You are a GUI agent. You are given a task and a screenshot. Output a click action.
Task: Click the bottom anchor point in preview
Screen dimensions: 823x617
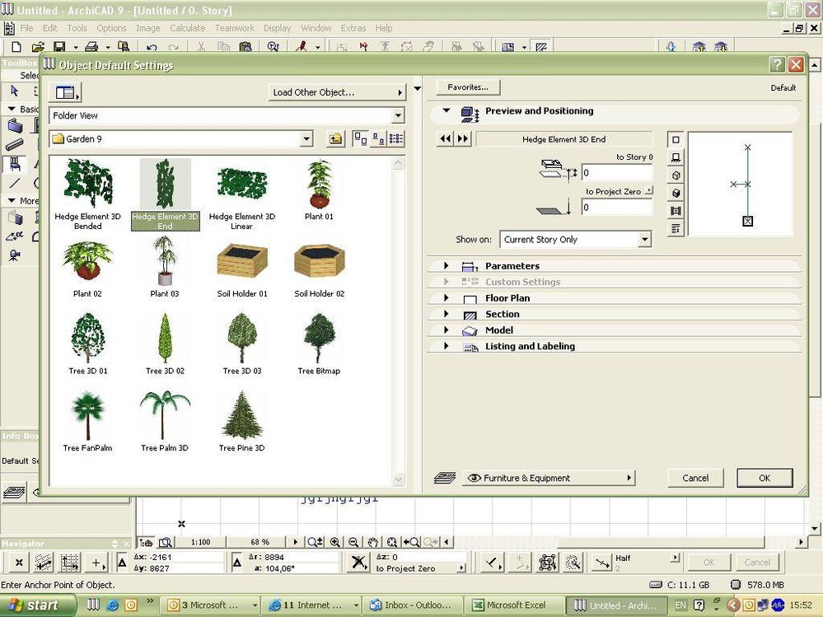pyautogui.click(x=748, y=222)
